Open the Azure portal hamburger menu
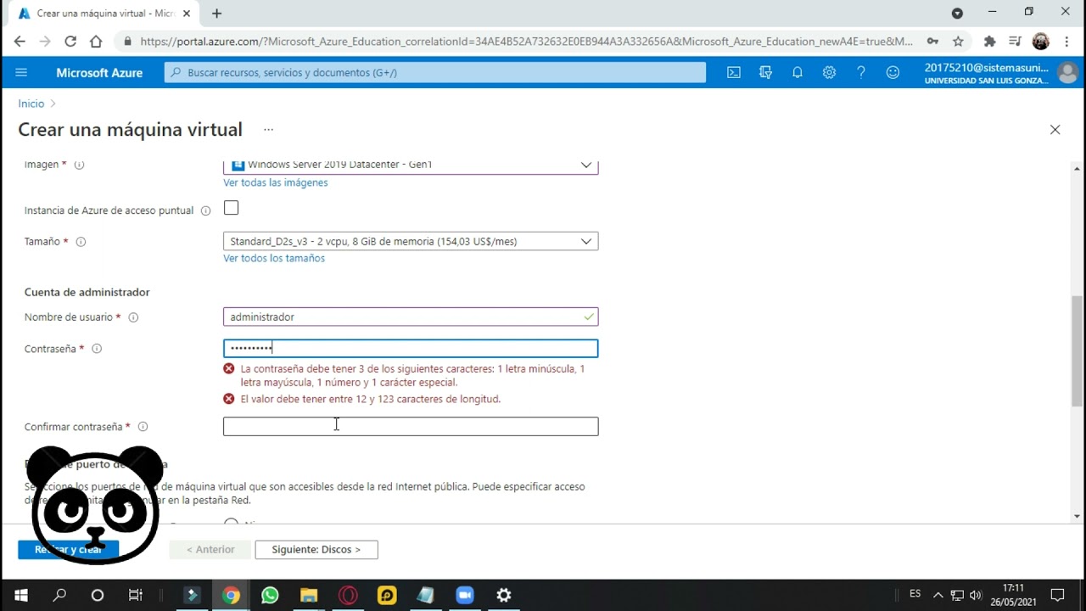1086x611 pixels. pos(21,72)
